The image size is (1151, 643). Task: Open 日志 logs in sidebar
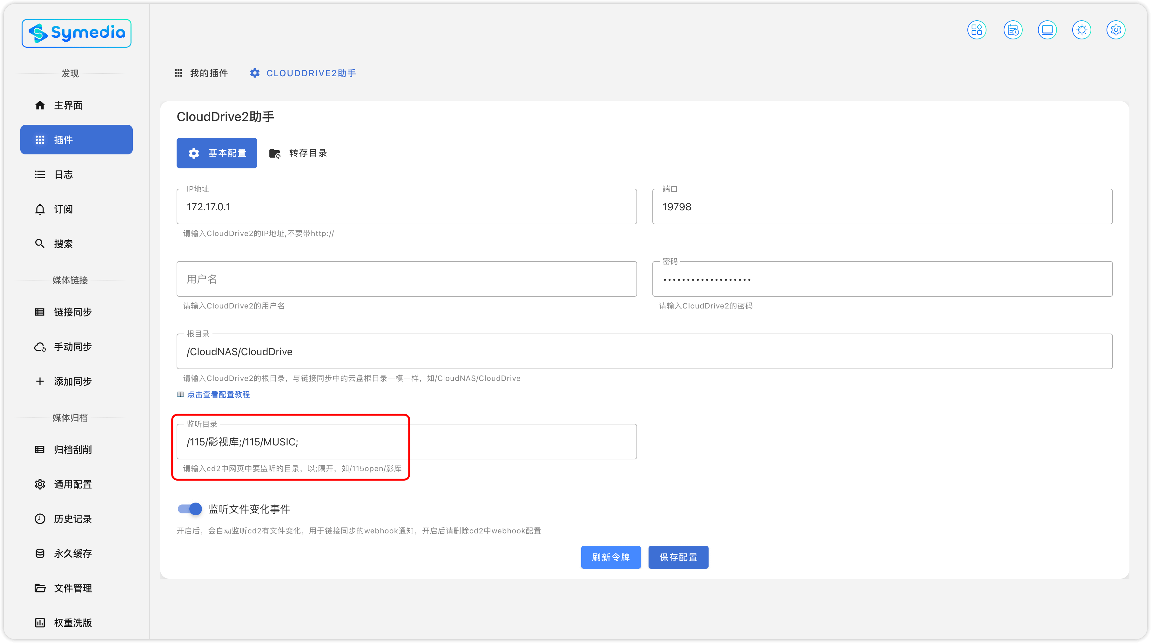point(63,174)
